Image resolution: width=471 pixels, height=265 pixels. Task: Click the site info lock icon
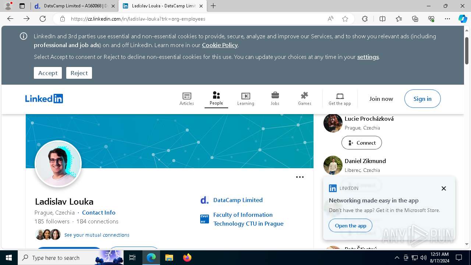coord(63,19)
